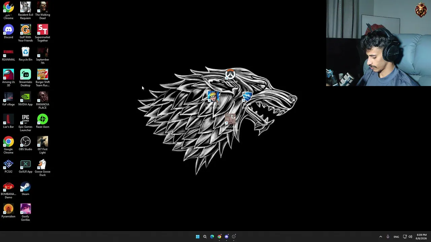Viewport: 431px width, 242px height.
Task: Open Microsoft Edge from the taskbar
Action: point(212,237)
